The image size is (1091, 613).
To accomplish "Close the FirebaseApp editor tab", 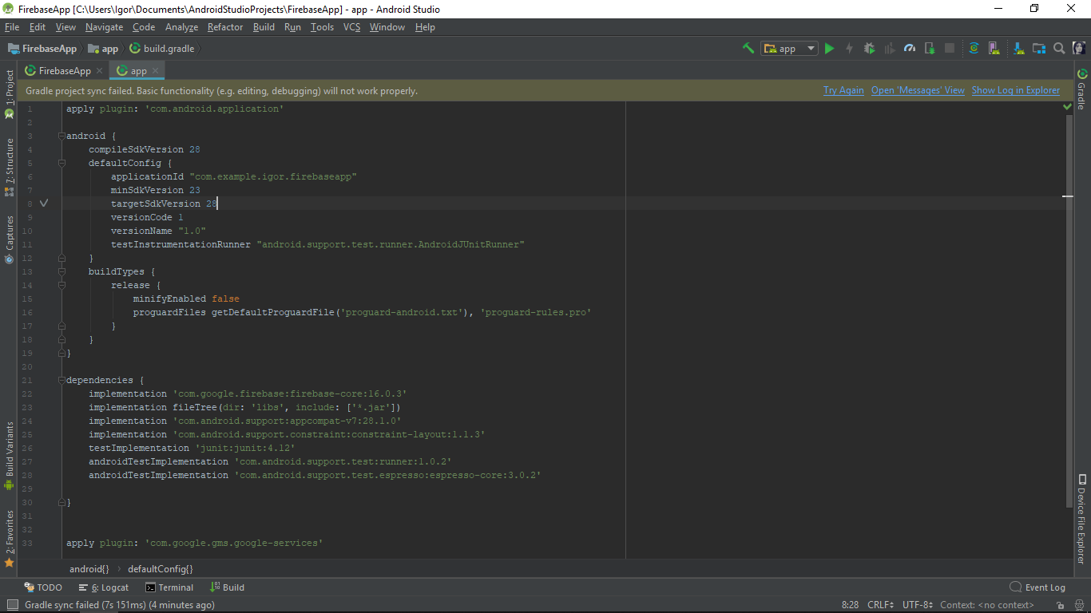I will 100,71.
